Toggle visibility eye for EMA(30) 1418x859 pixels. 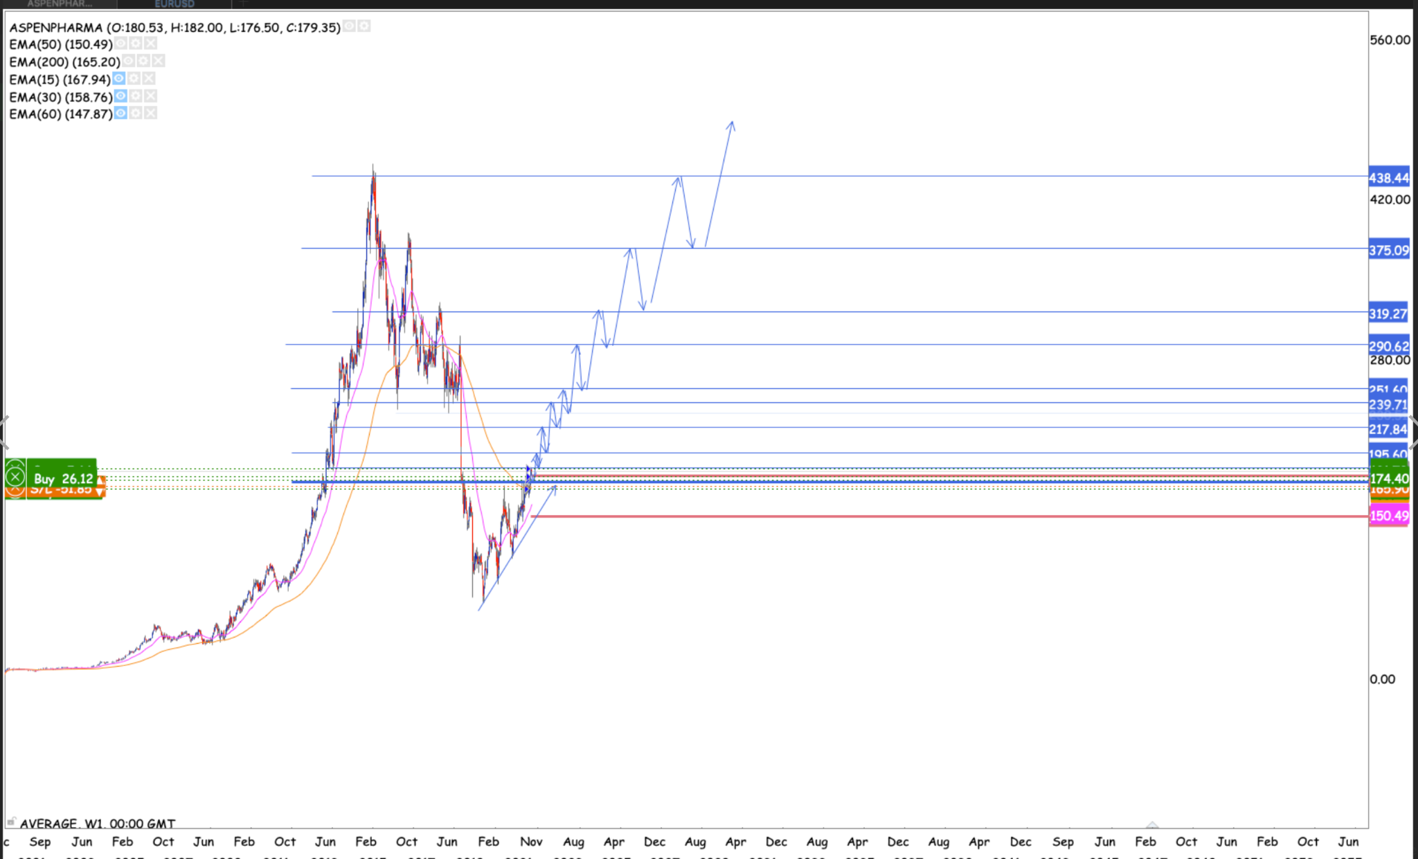coord(120,96)
